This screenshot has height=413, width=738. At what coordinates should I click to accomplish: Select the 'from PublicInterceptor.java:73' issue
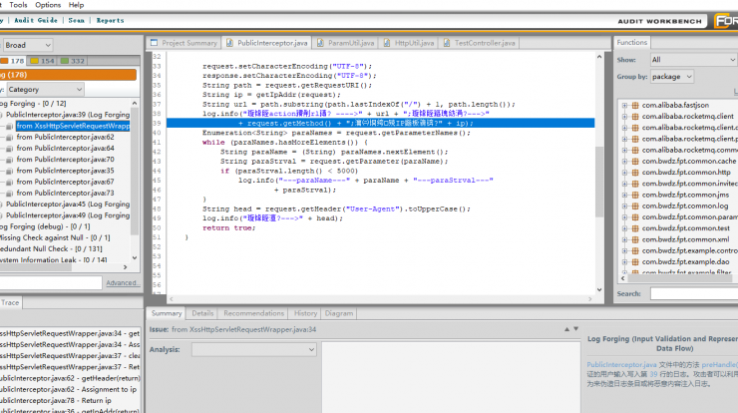[66, 194]
